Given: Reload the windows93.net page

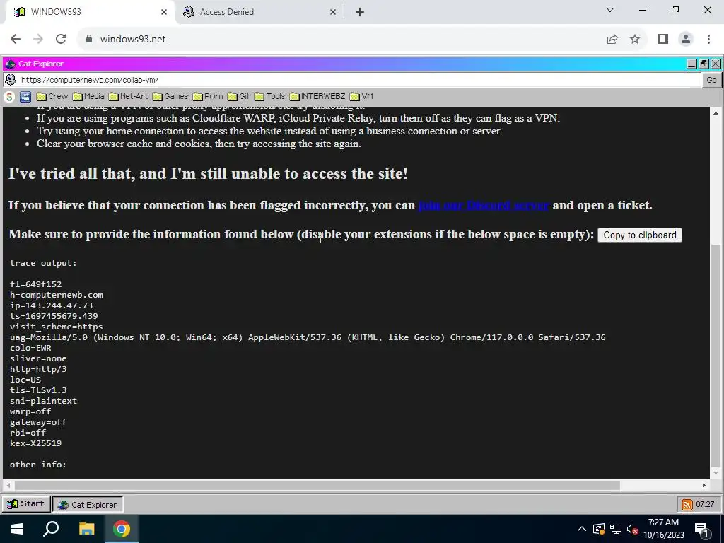Looking at the screenshot, I should [61, 40].
